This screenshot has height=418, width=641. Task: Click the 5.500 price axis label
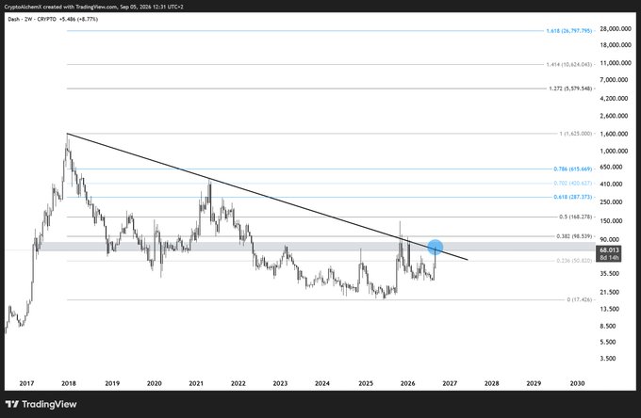608,342
